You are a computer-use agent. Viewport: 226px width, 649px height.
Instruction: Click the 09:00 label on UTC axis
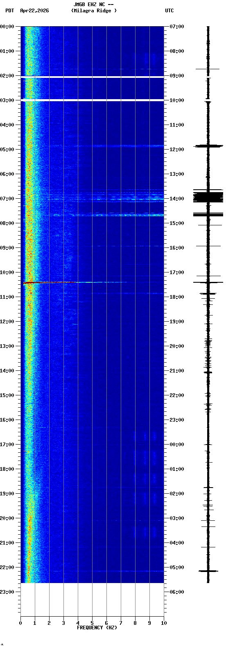pos(177,76)
